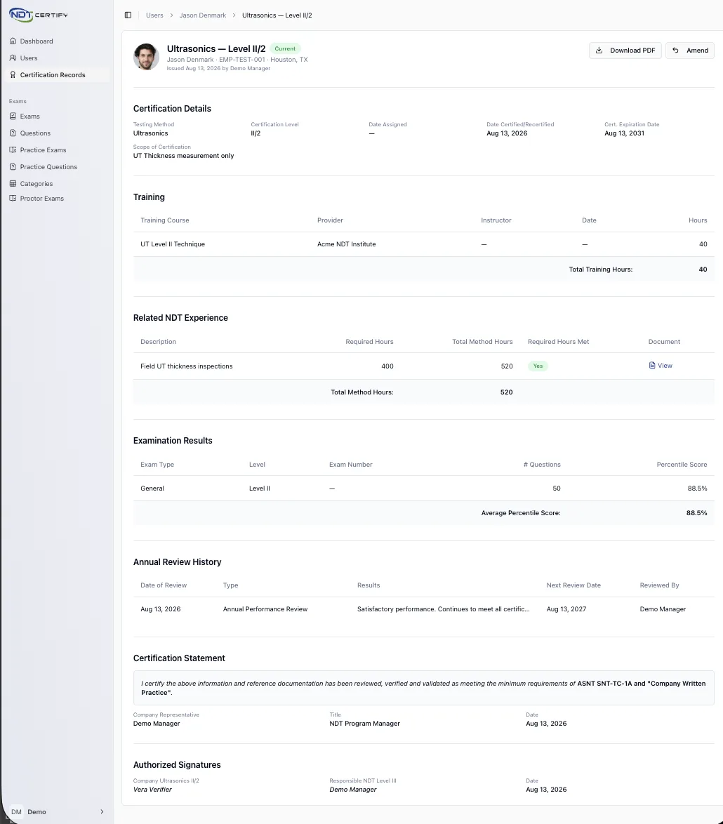Click the Exams sidebar icon
Screen dimensions: 723x824
(13, 116)
